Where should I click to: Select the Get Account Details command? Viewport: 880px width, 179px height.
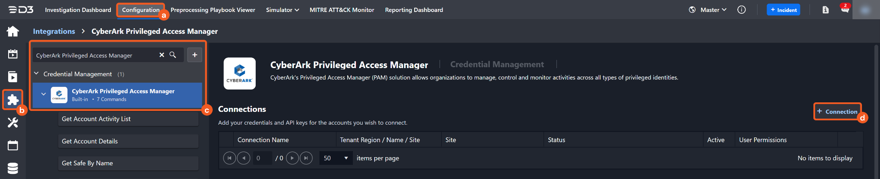[x=128, y=141]
